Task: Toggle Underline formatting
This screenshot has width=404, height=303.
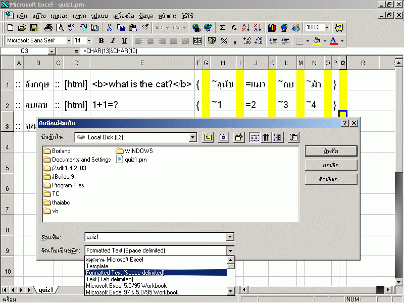Action: tap(124, 40)
